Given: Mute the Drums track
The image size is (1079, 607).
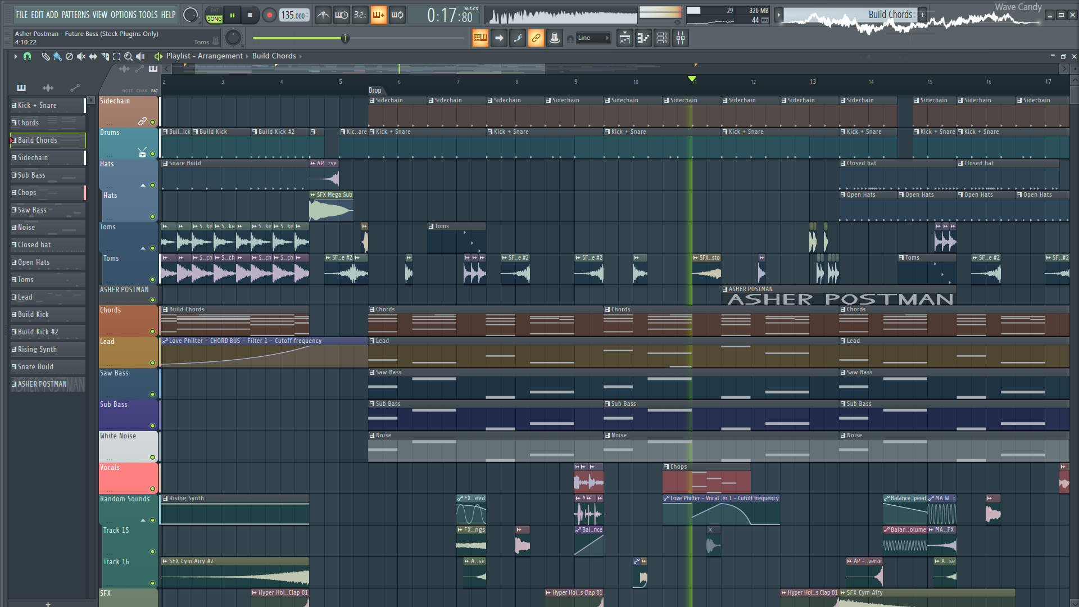Looking at the screenshot, I should (152, 153).
